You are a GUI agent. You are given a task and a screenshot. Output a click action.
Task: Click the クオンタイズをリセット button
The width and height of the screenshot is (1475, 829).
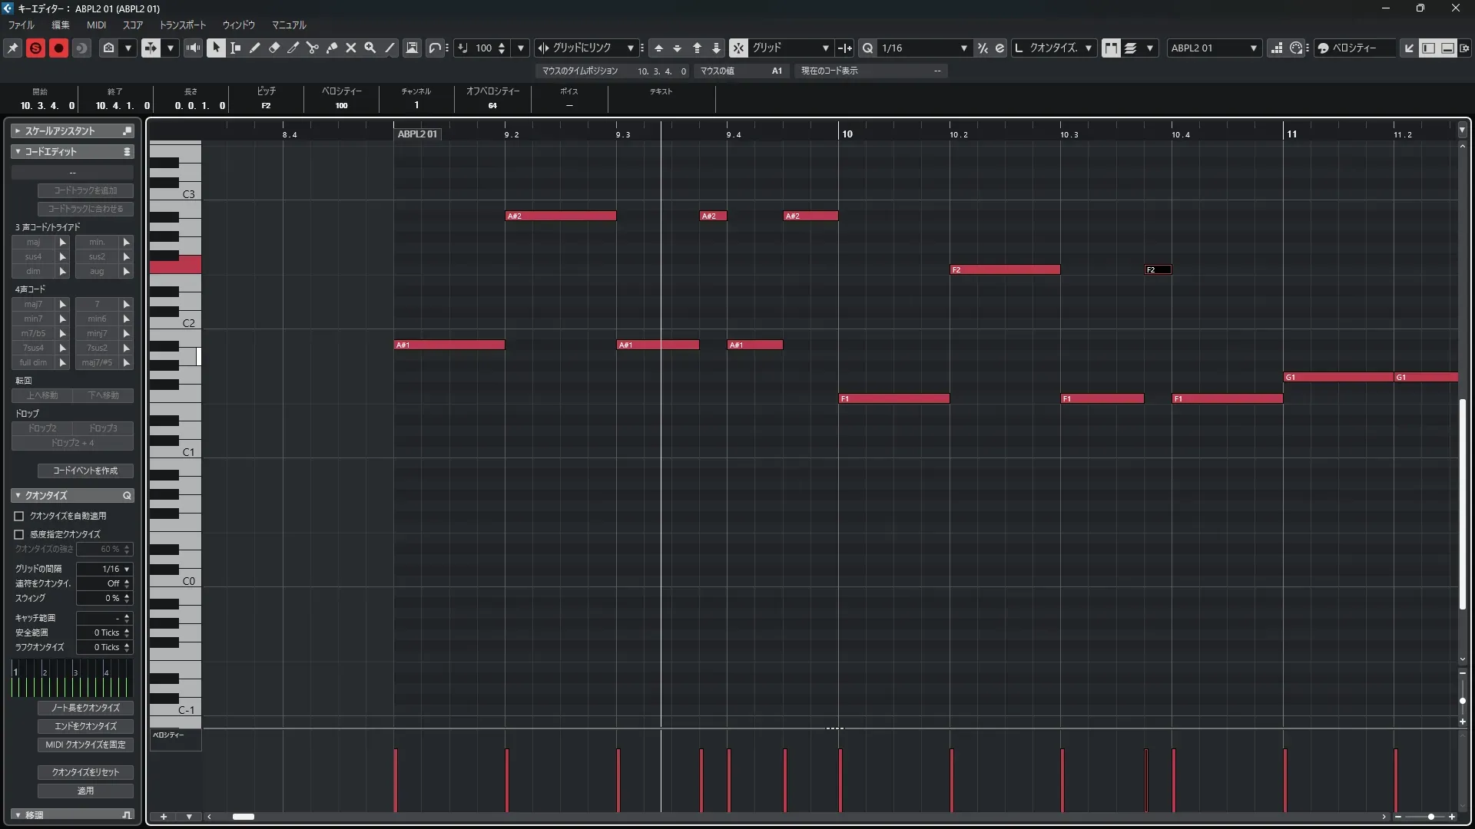(x=85, y=772)
